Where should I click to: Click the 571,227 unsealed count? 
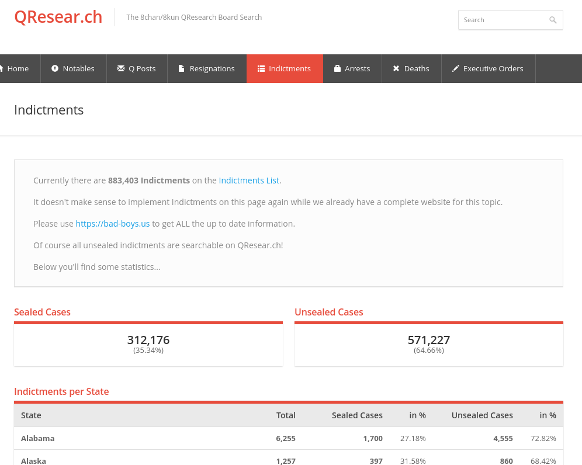pos(429,339)
